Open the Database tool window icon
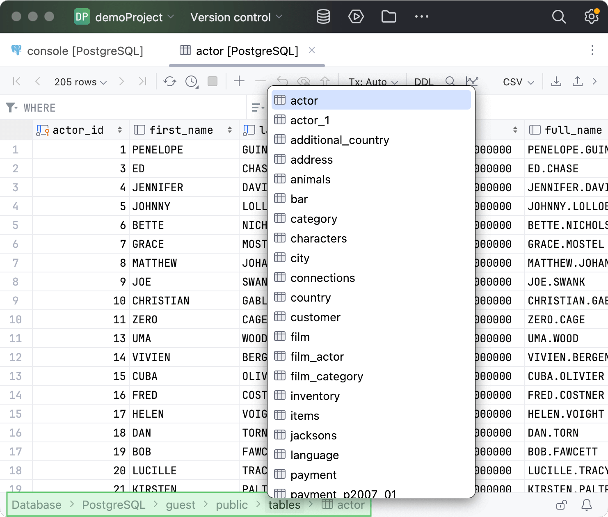 pos(323,17)
